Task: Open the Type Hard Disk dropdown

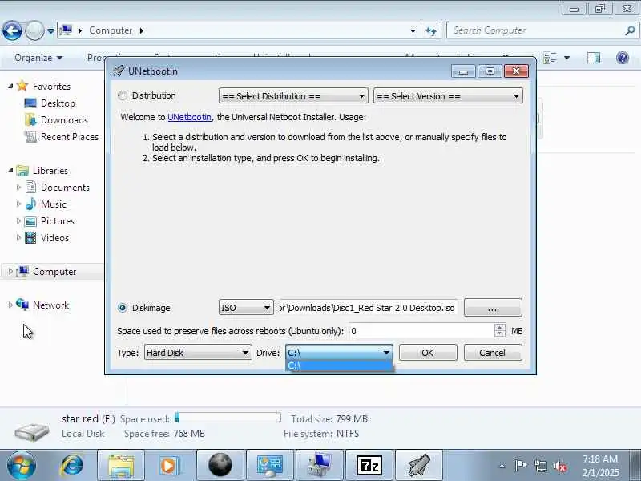Action: click(x=198, y=353)
